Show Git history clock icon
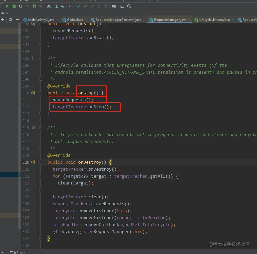Image resolution: width=257 pixels, height=254 pixels. (x=99, y=6)
